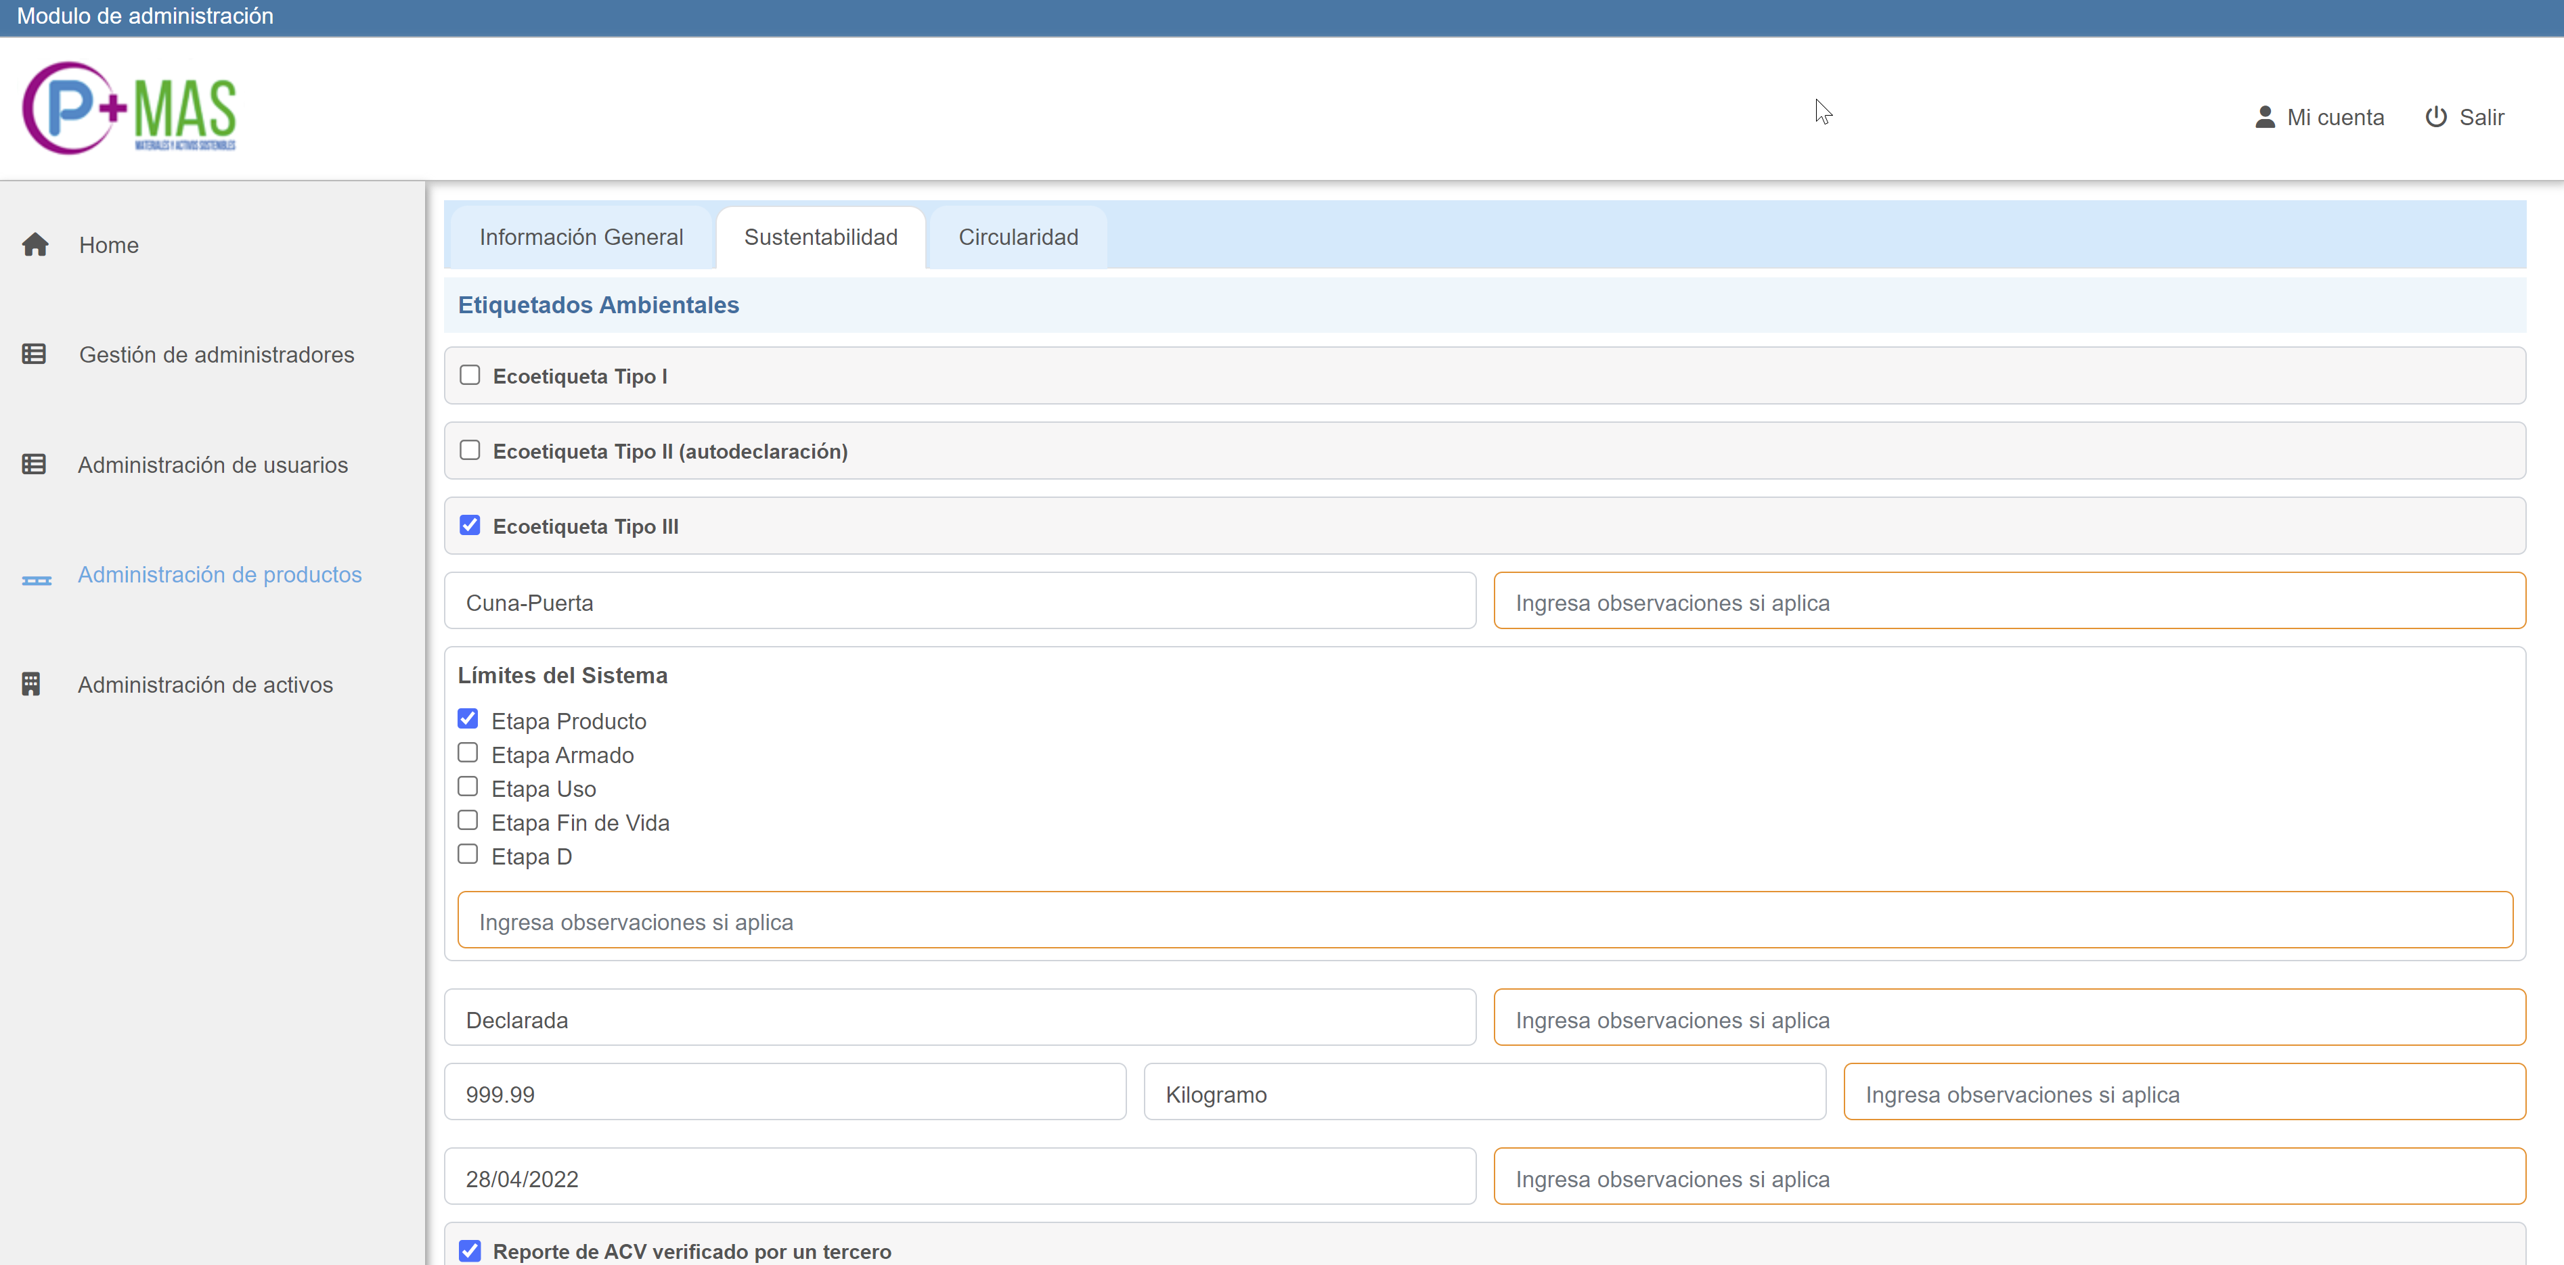Image resolution: width=2564 pixels, height=1265 pixels.
Task: Open the Kilogramo unit dropdown
Action: pos(1484,1094)
